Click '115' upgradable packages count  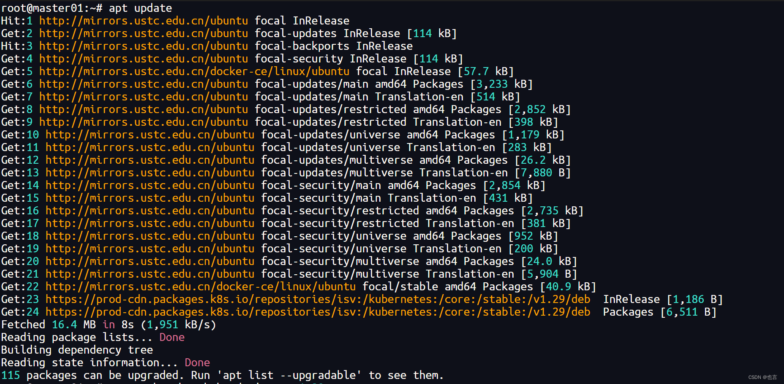11,375
